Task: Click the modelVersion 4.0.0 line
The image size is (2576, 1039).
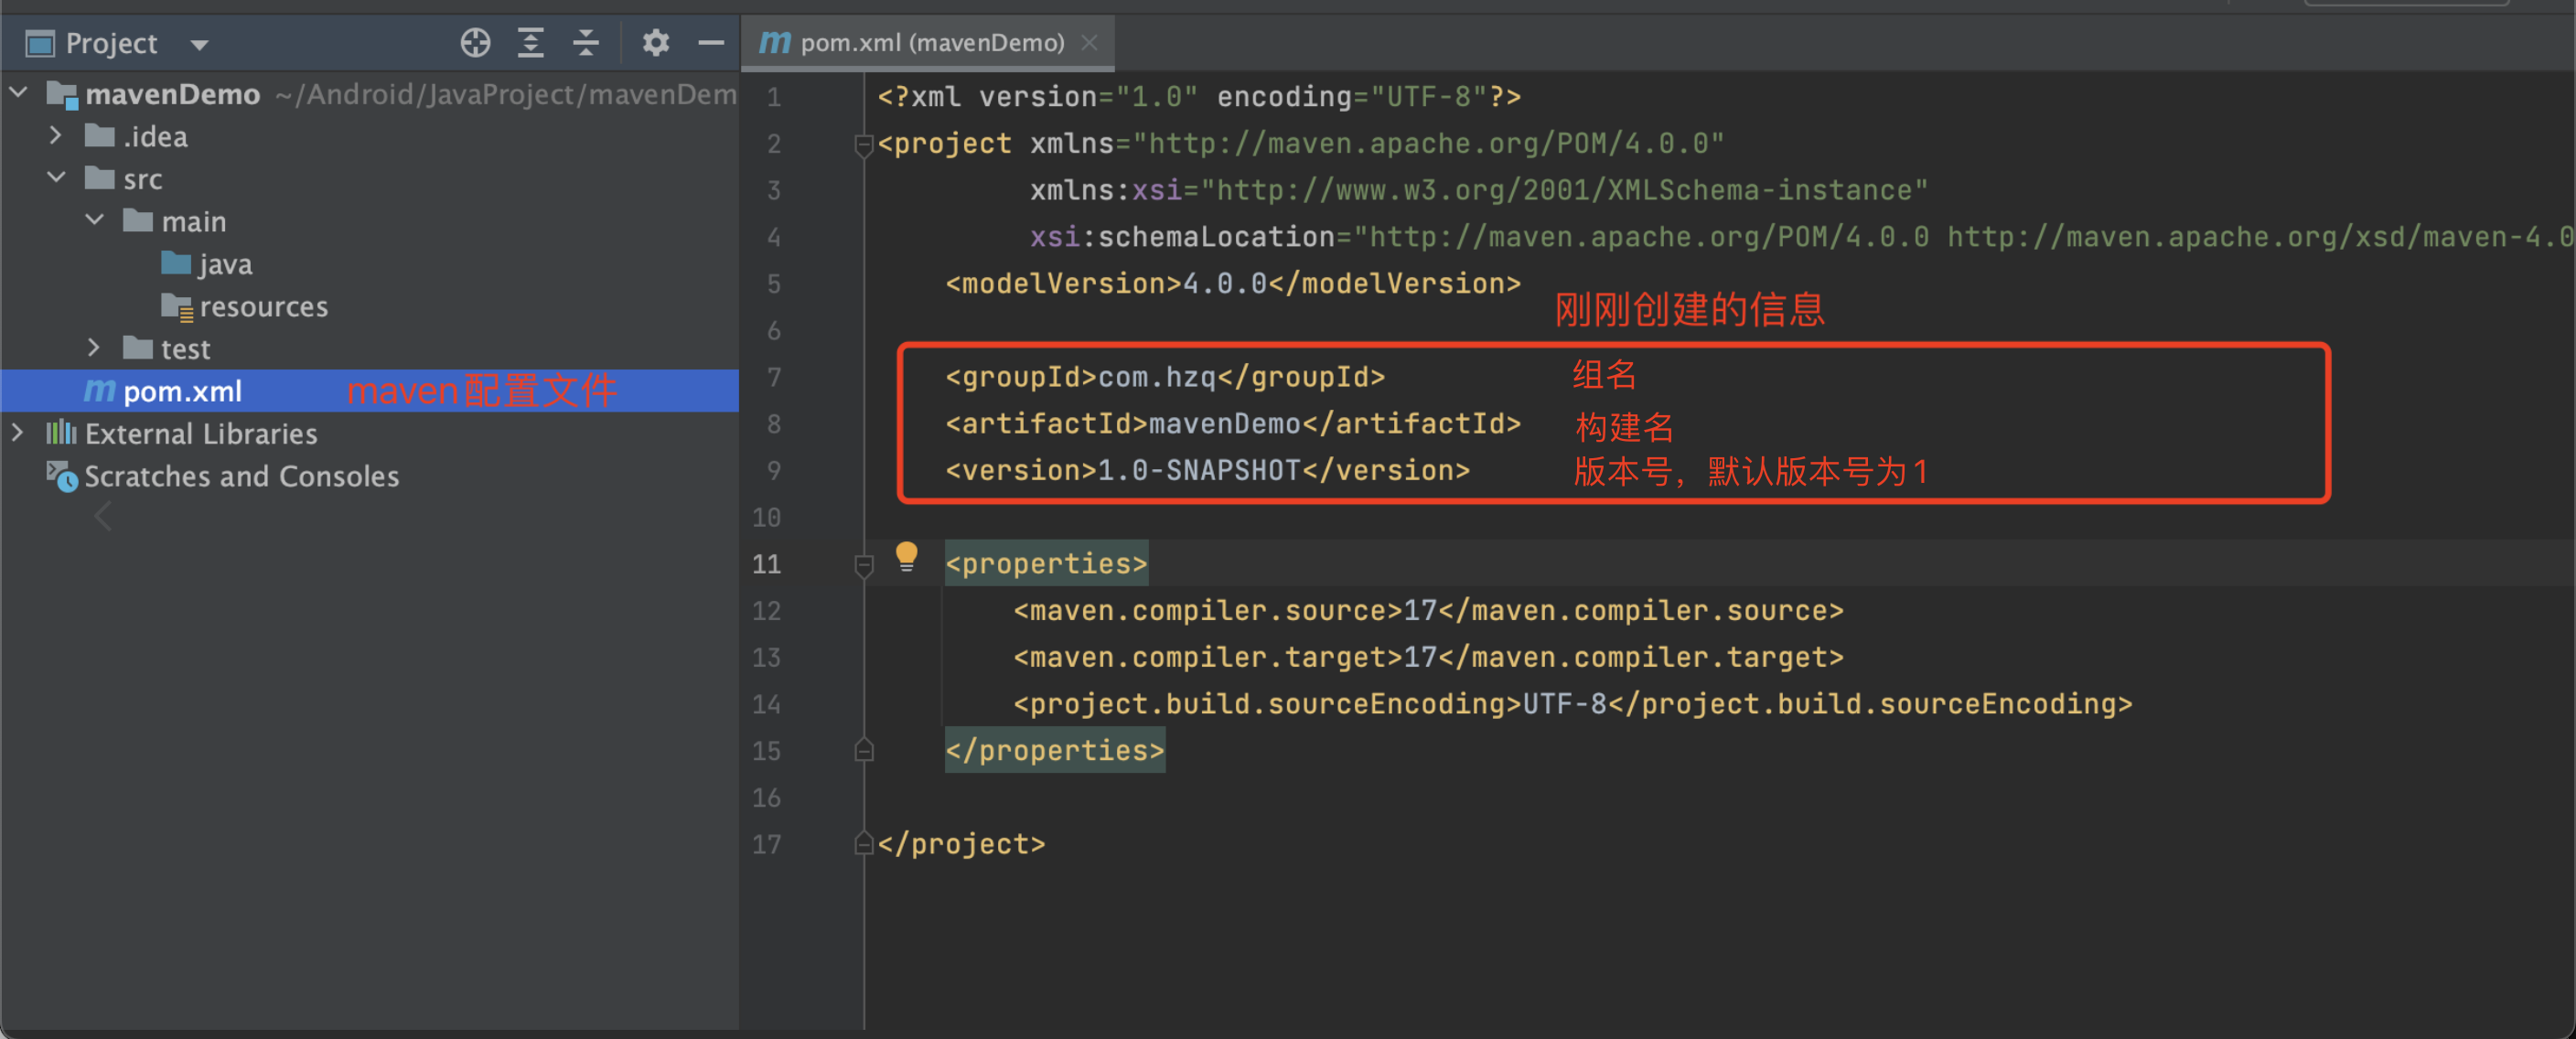Action: point(1233,283)
